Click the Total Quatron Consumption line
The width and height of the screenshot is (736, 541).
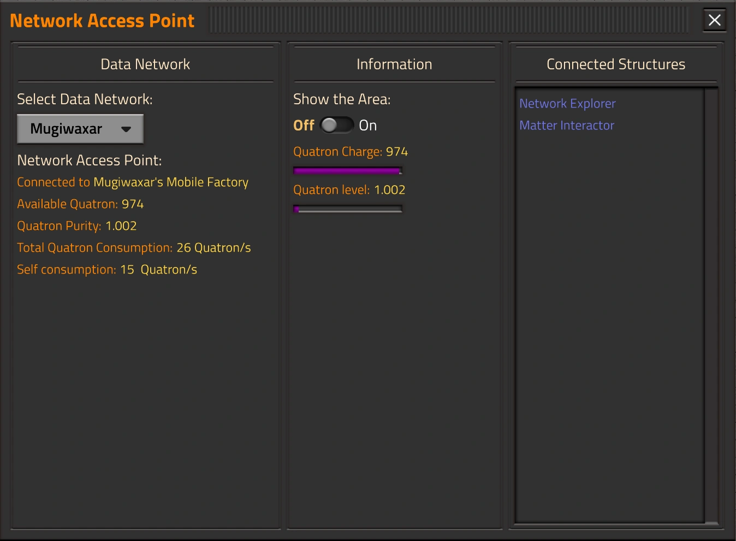[134, 248]
